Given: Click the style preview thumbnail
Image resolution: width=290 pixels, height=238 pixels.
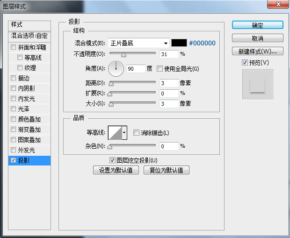Looking at the screenshot, I should point(257,84).
